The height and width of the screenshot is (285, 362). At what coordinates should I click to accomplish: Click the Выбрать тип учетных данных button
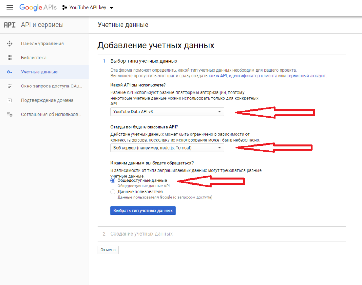pos(143,211)
